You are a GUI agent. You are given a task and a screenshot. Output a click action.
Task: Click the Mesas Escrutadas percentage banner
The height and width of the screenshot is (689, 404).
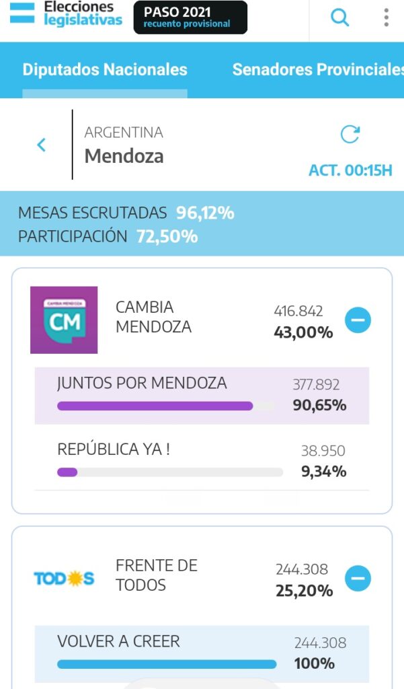coord(202,223)
